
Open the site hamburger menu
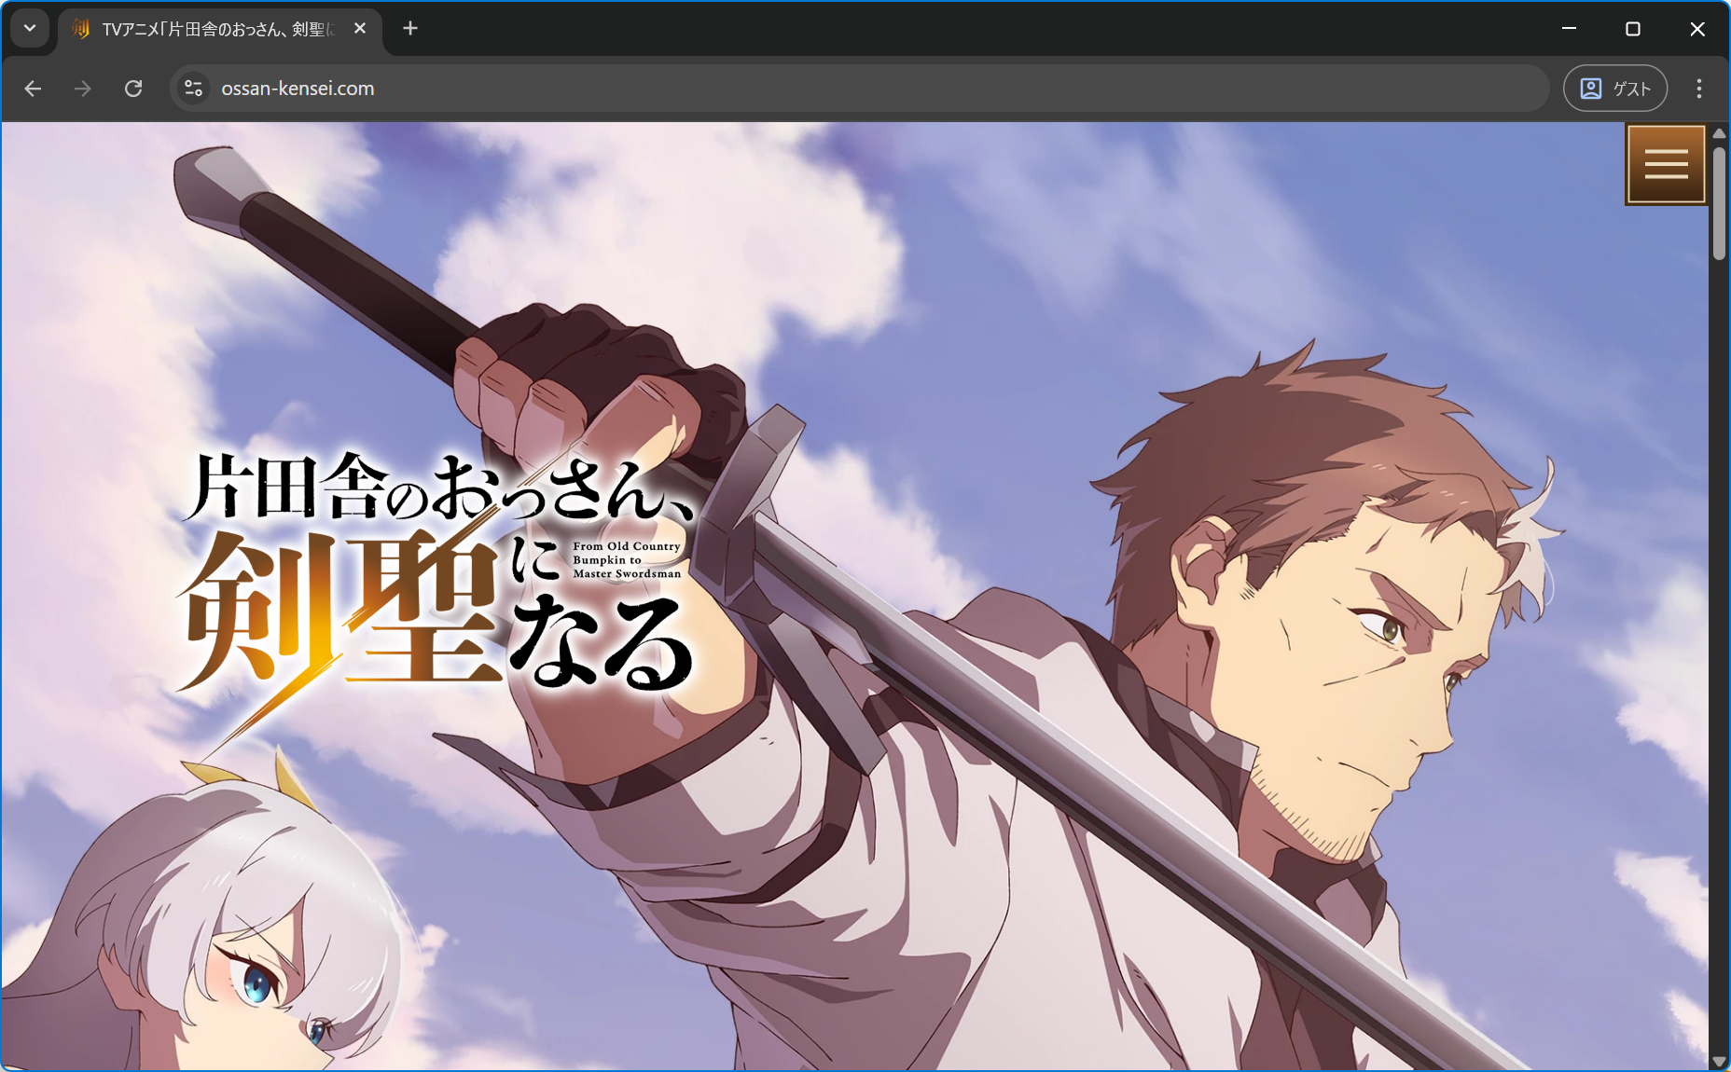tap(1666, 164)
